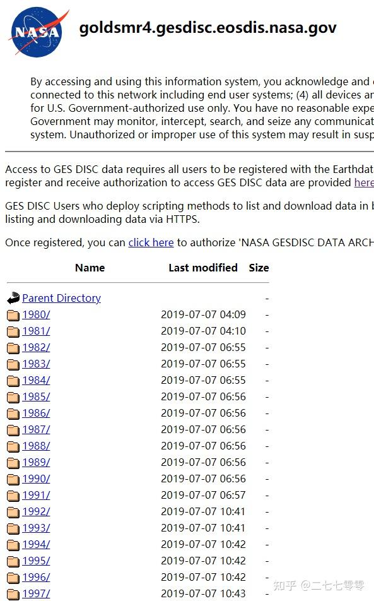
Task: Open the 1981/ directory link
Action: pos(36,331)
